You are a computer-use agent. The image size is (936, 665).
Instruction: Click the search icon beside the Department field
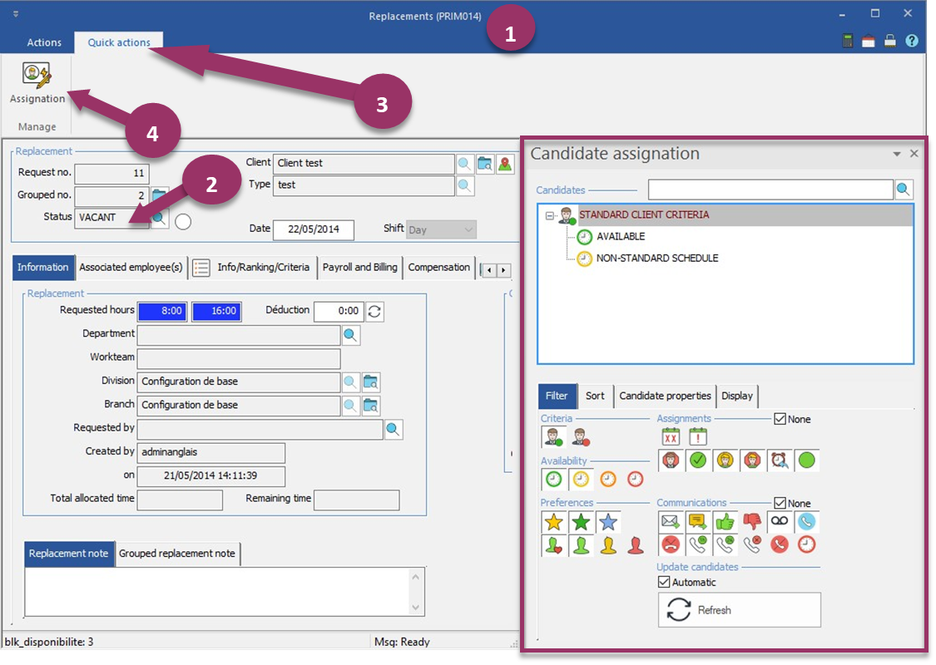[351, 335]
